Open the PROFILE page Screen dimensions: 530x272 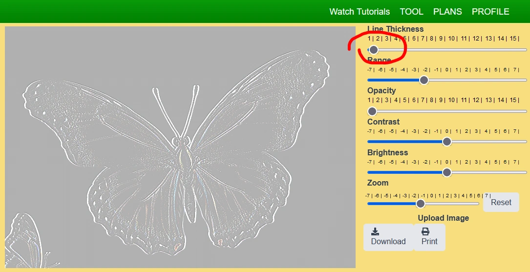coord(490,12)
